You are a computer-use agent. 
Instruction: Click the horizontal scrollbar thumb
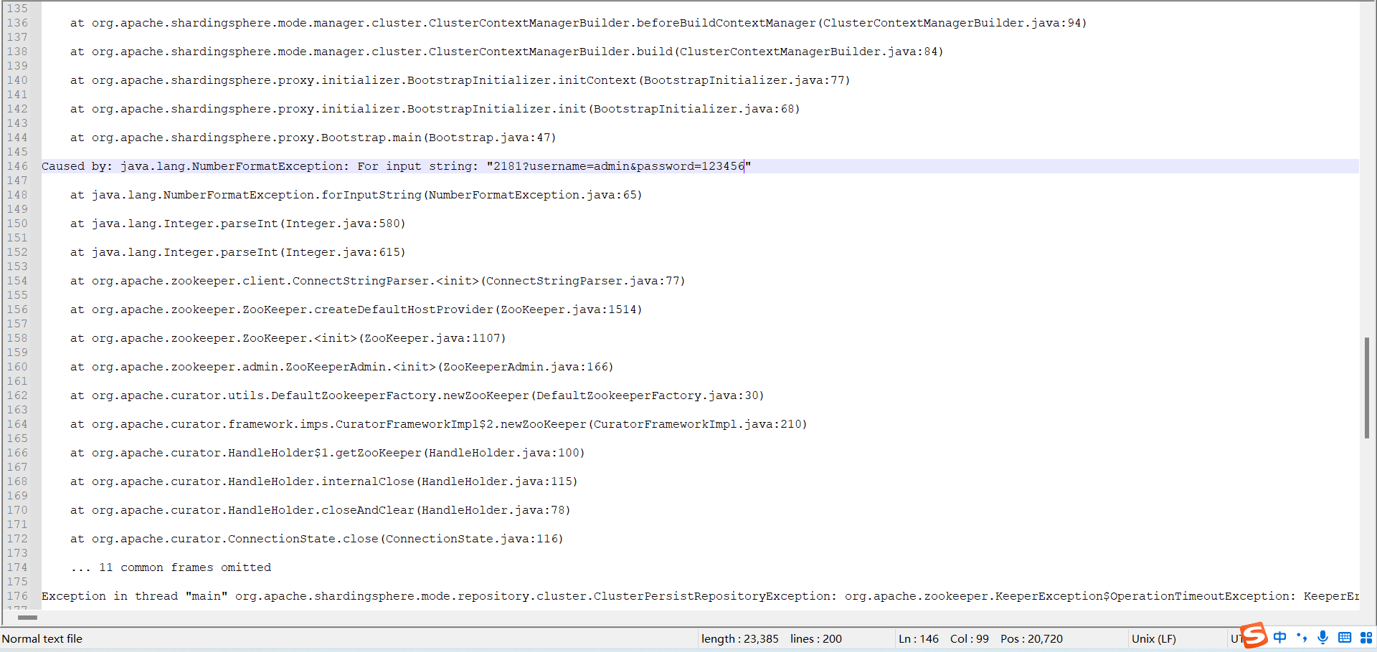pyautogui.click(x=27, y=617)
